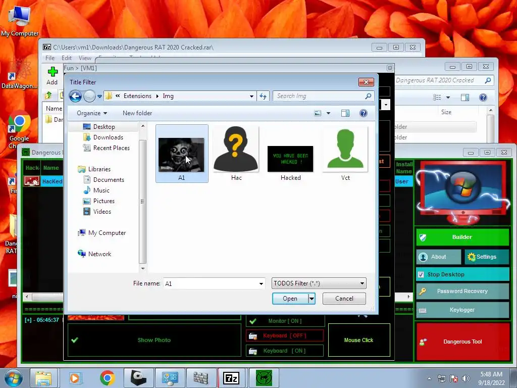Click the 7-Zip taskbar icon
Image resolution: width=517 pixels, height=388 pixels.
(231, 378)
